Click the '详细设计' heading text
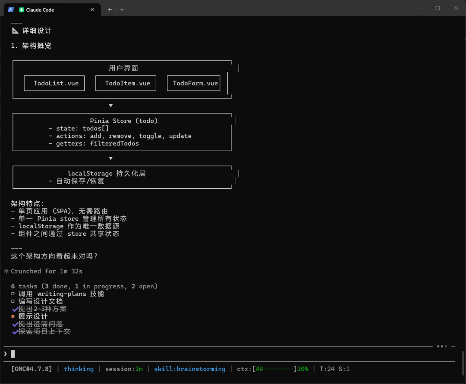Screen dimensions: 466x384 (x=37, y=31)
